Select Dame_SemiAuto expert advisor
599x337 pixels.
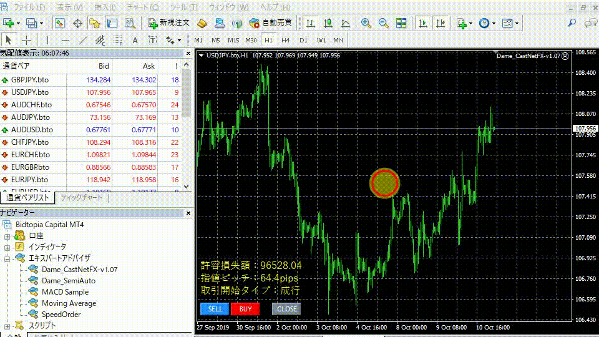[x=69, y=280]
